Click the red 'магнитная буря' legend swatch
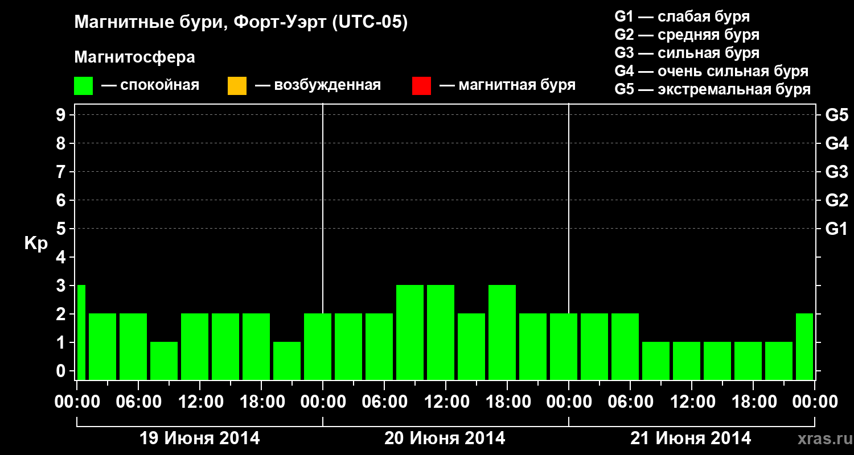 [421, 86]
